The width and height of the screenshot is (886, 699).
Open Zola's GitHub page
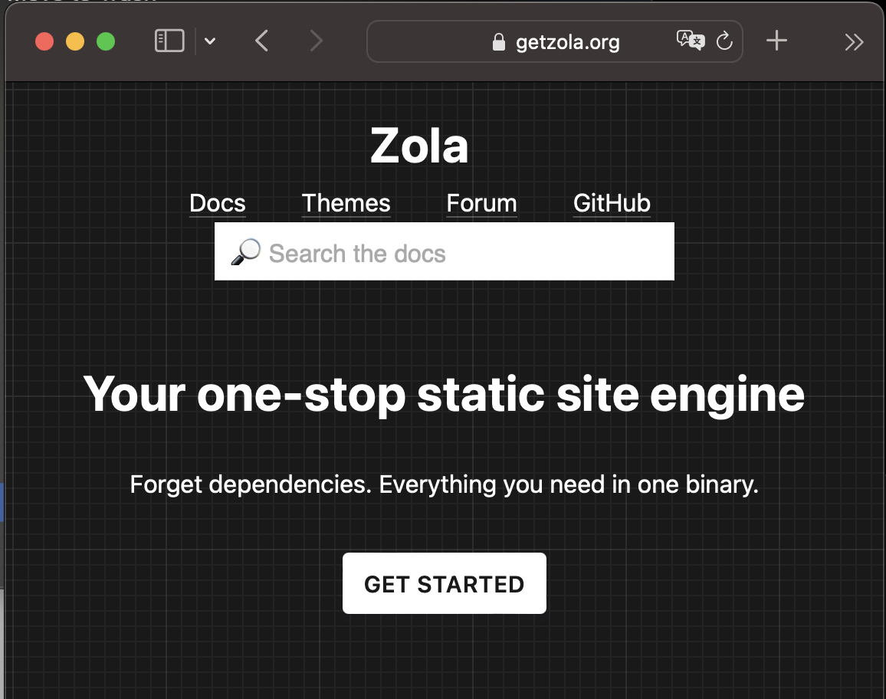(x=612, y=202)
